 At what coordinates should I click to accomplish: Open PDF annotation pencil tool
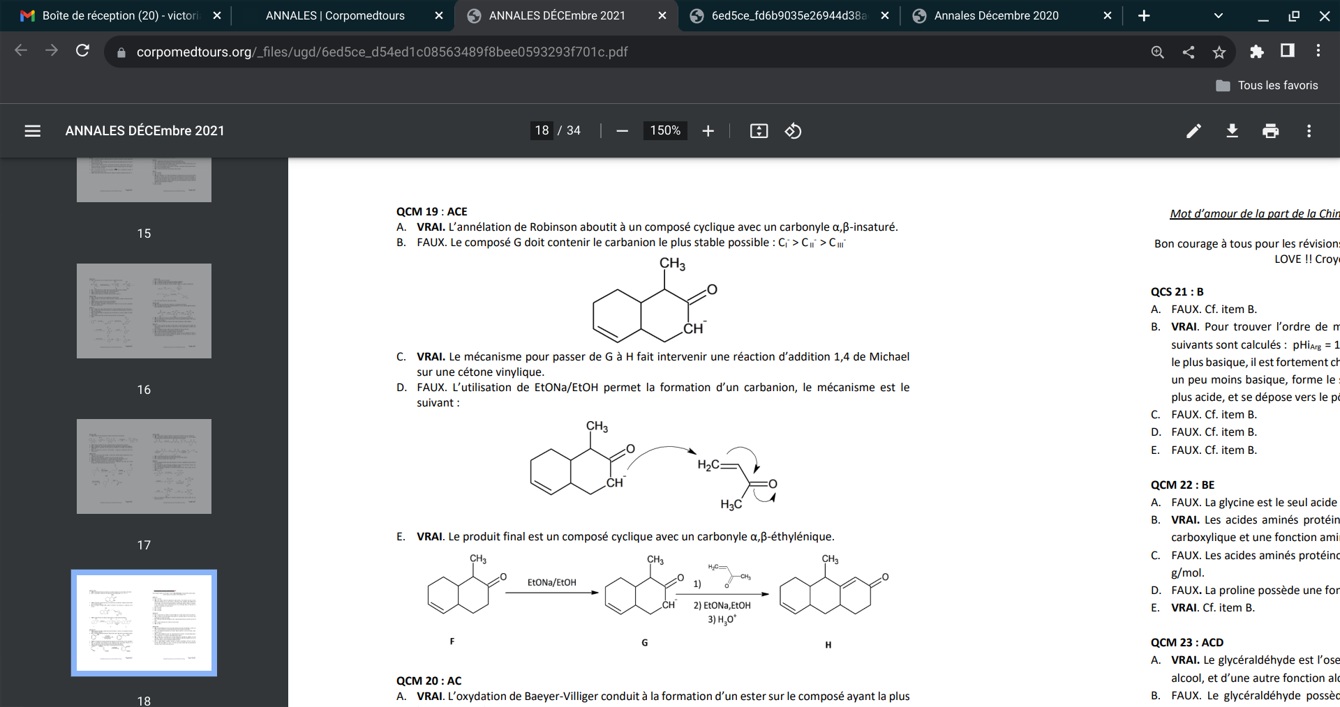pos(1193,131)
